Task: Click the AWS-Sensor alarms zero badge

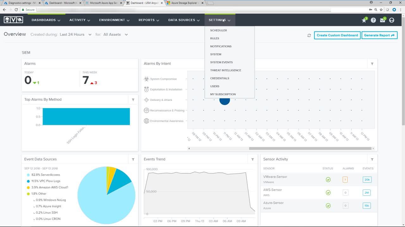Action: pos(345,193)
